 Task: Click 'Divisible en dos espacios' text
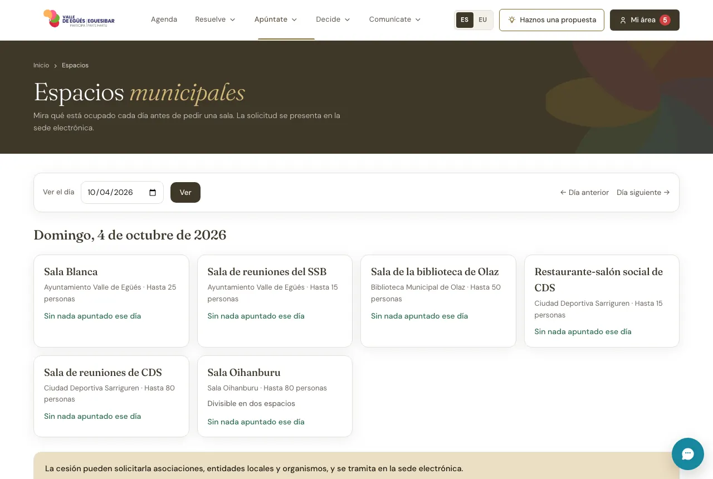tap(251, 404)
